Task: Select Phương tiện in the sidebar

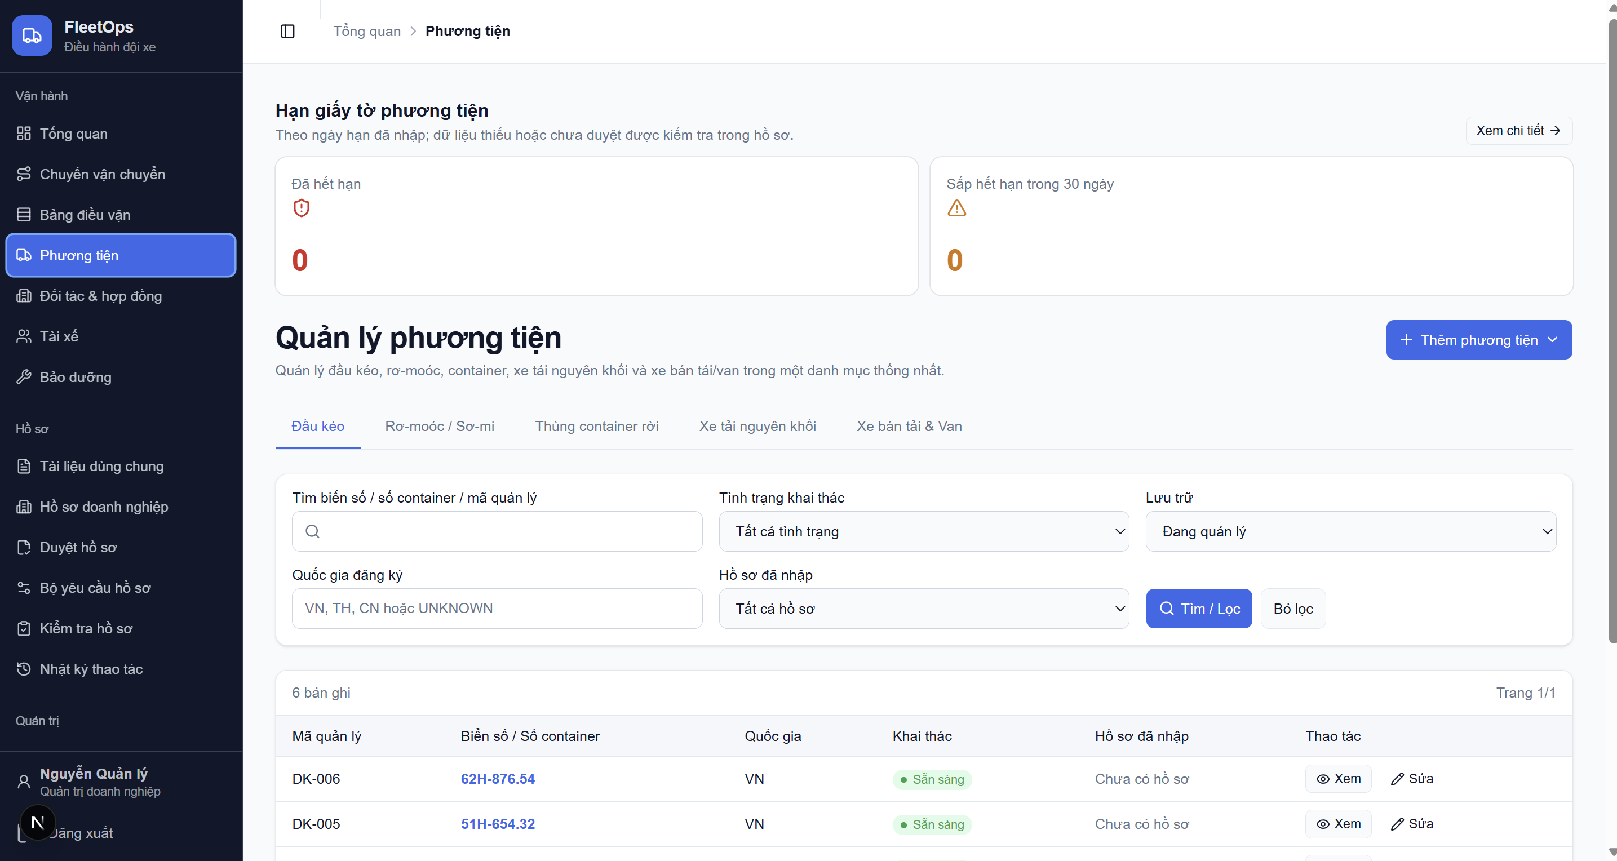Action: click(x=121, y=255)
